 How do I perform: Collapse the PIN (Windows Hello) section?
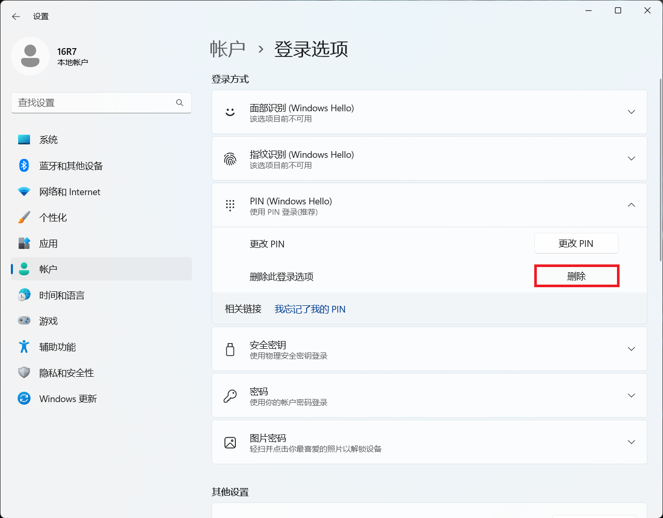(631, 205)
